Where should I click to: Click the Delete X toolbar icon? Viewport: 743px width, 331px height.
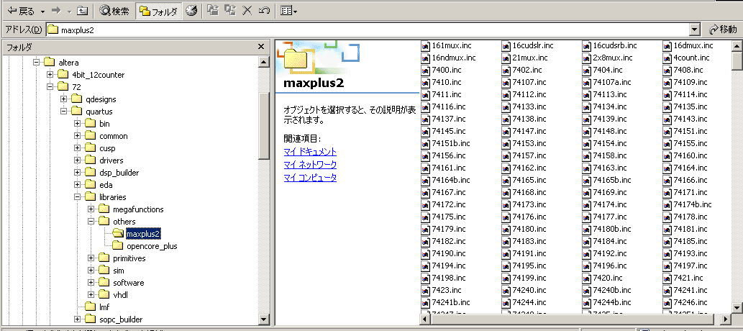point(247,10)
